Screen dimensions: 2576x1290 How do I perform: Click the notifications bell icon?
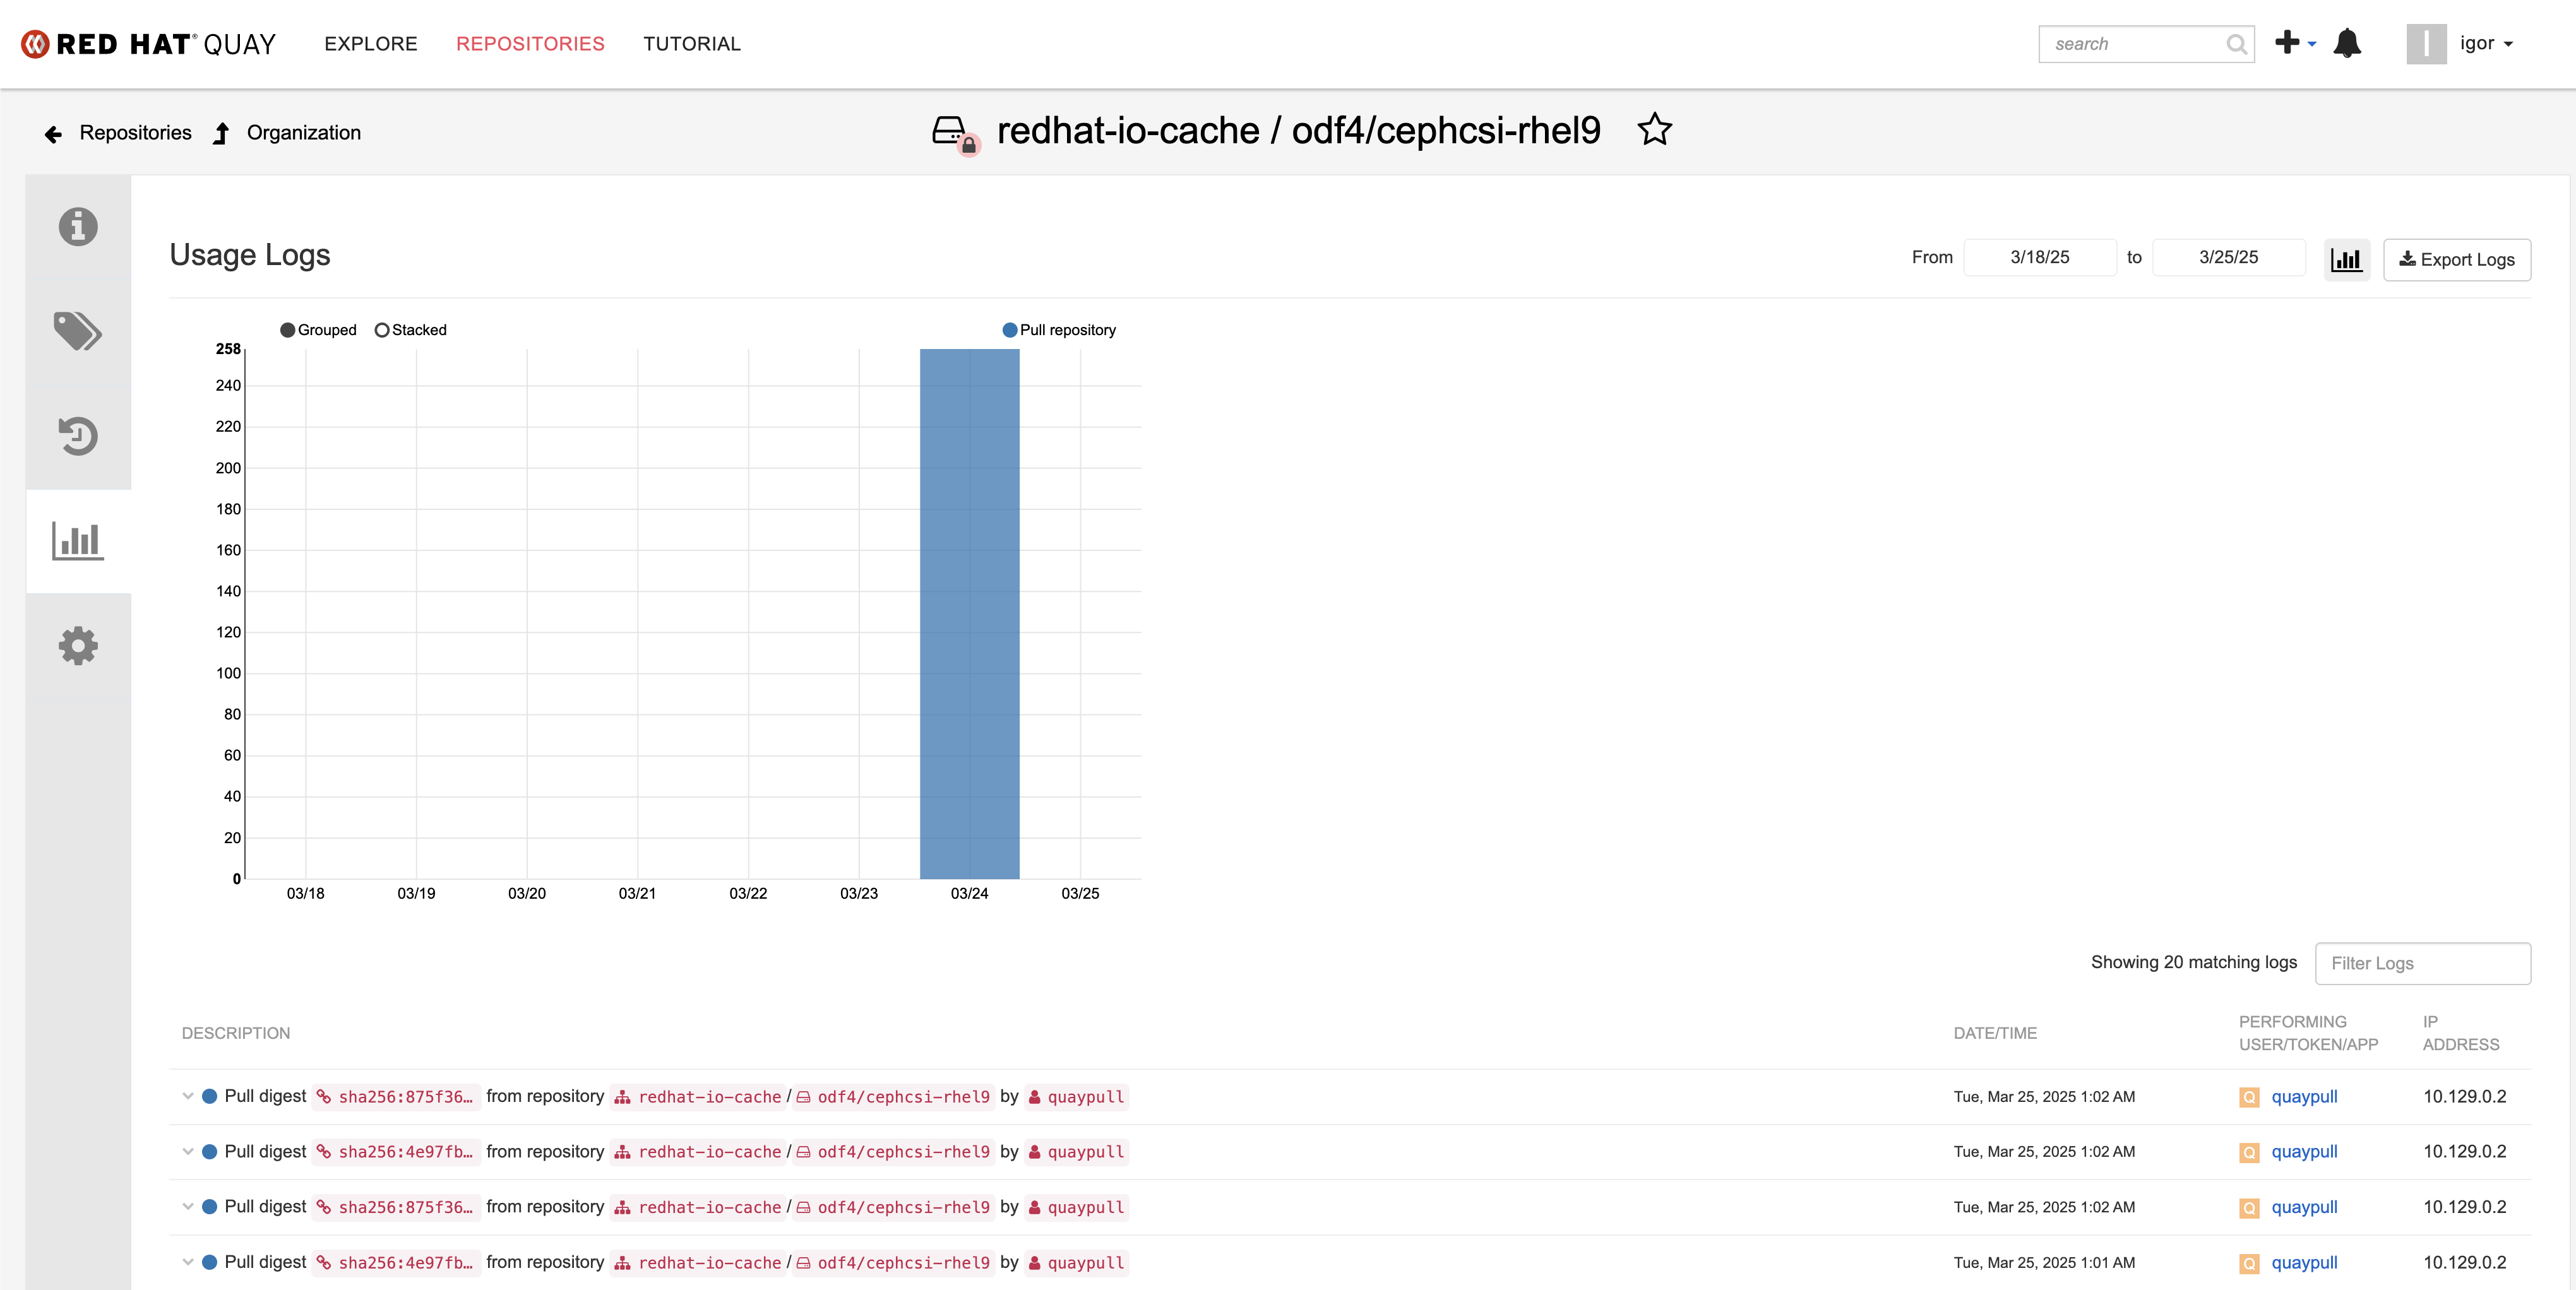[x=2346, y=44]
